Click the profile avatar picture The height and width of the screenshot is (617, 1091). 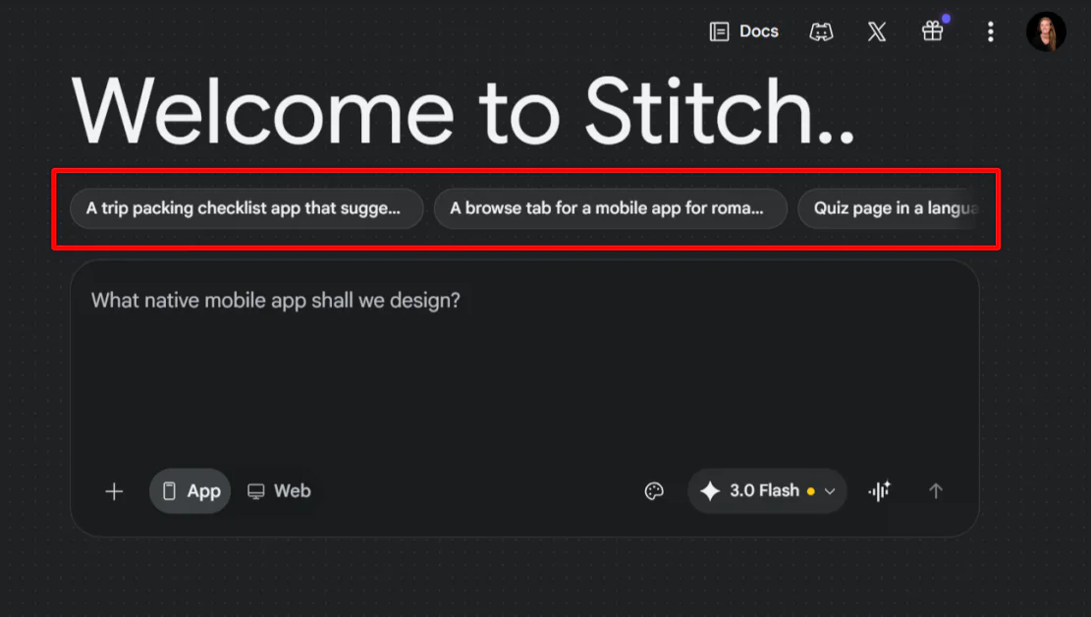[x=1046, y=30]
